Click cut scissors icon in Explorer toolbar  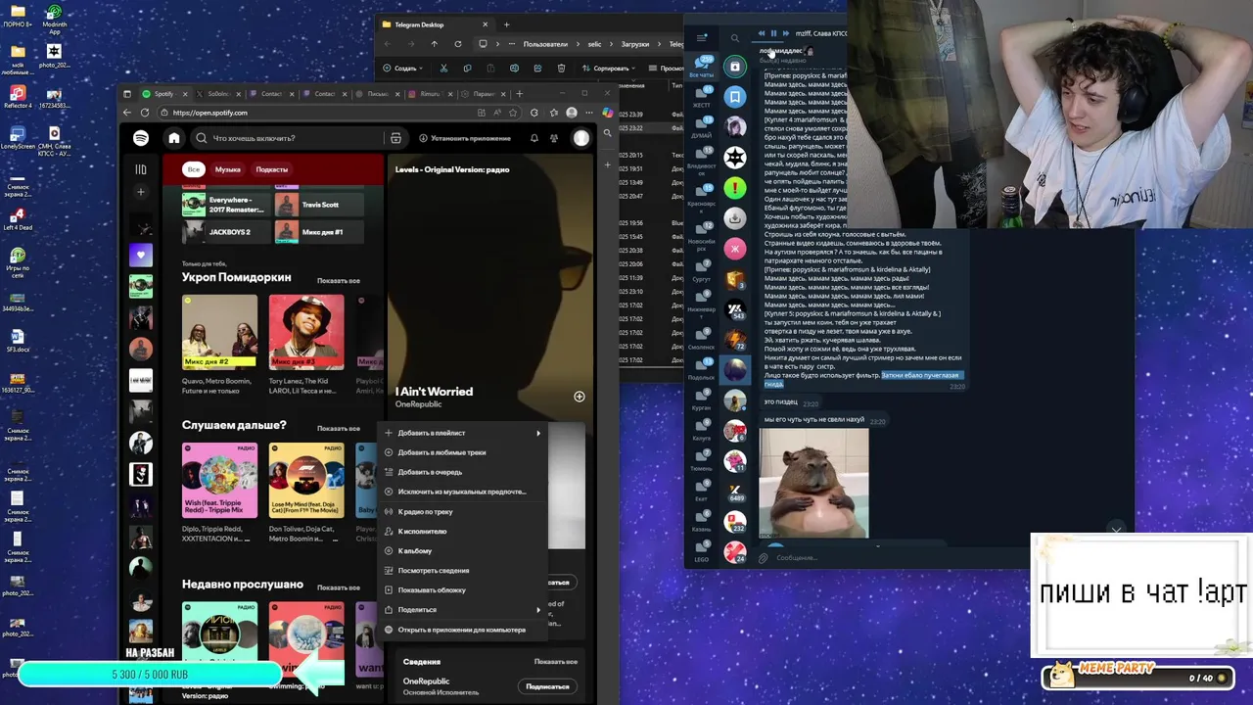[443, 69]
